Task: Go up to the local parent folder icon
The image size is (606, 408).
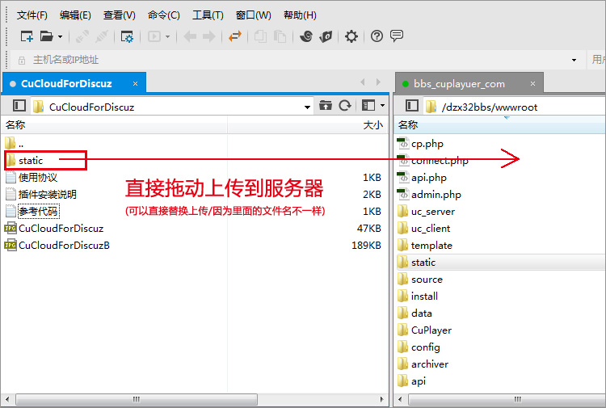Action: 326,106
